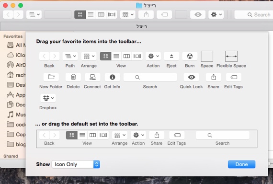The height and width of the screenshot is (184, 273).
Task: Click Search field in window toolbar
Action: (x=254, y=14)
